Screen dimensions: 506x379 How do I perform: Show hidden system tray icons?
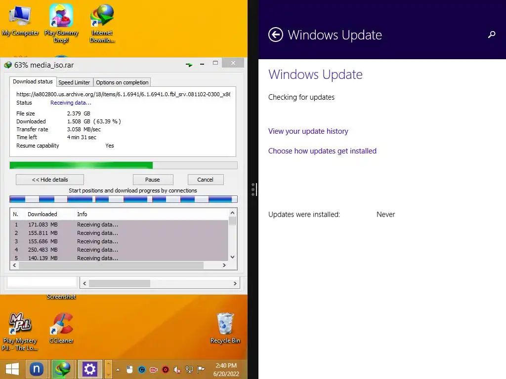118,370
